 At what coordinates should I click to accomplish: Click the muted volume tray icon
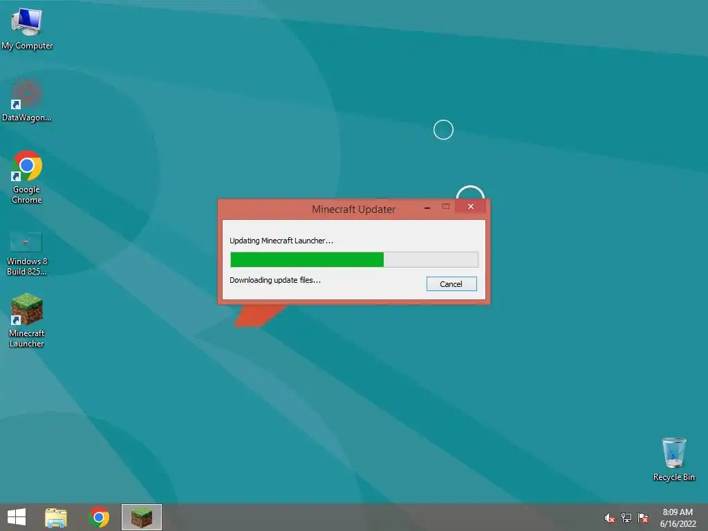pos(610,518)
